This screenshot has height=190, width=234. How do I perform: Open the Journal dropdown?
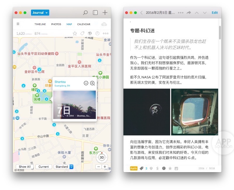[40, 13]
